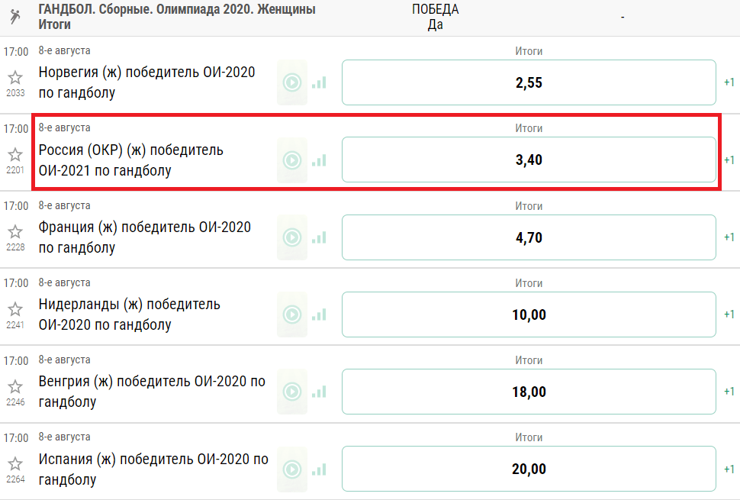The image size is (740, 500).
Task: Select the 20,00 odds for Испания
Action: click(x=529, y=469)
